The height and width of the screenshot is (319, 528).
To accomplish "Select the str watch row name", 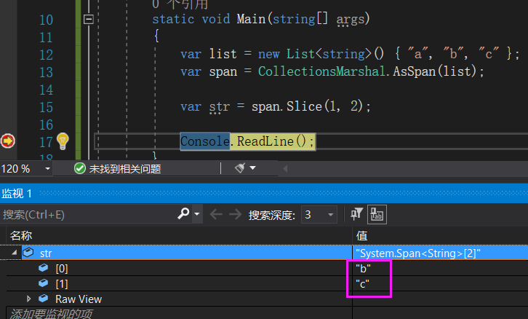I will coord(46,253).
